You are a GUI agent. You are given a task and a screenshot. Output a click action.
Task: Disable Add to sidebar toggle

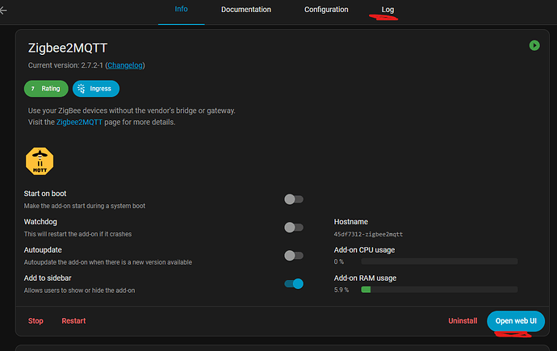click(x=293, y=283)
